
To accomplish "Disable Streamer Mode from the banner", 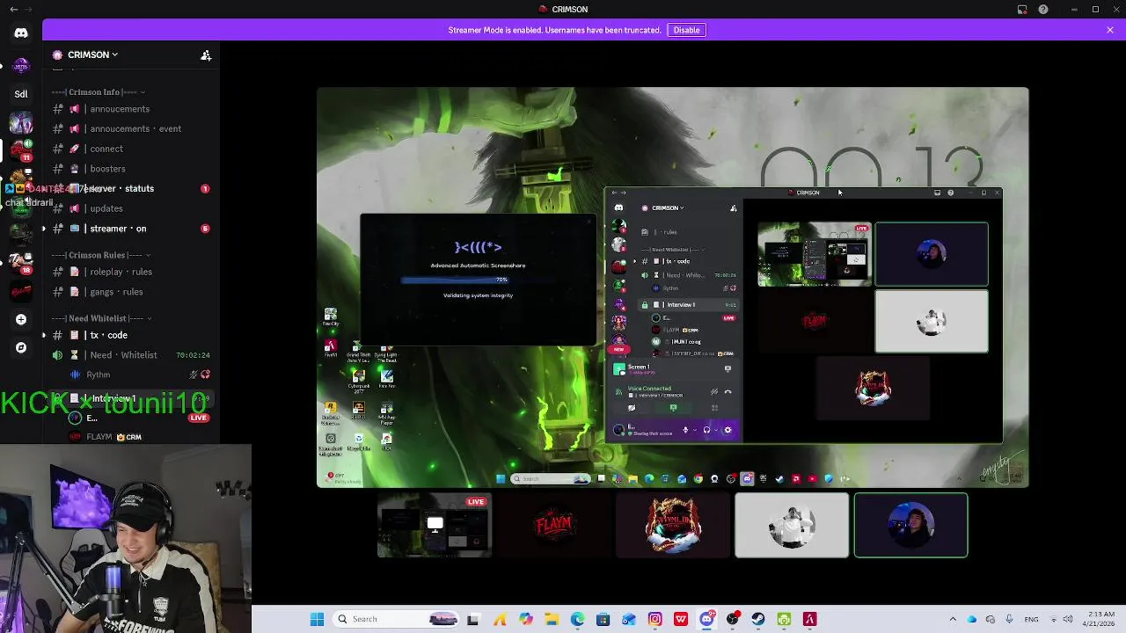I will coord(686,30).
